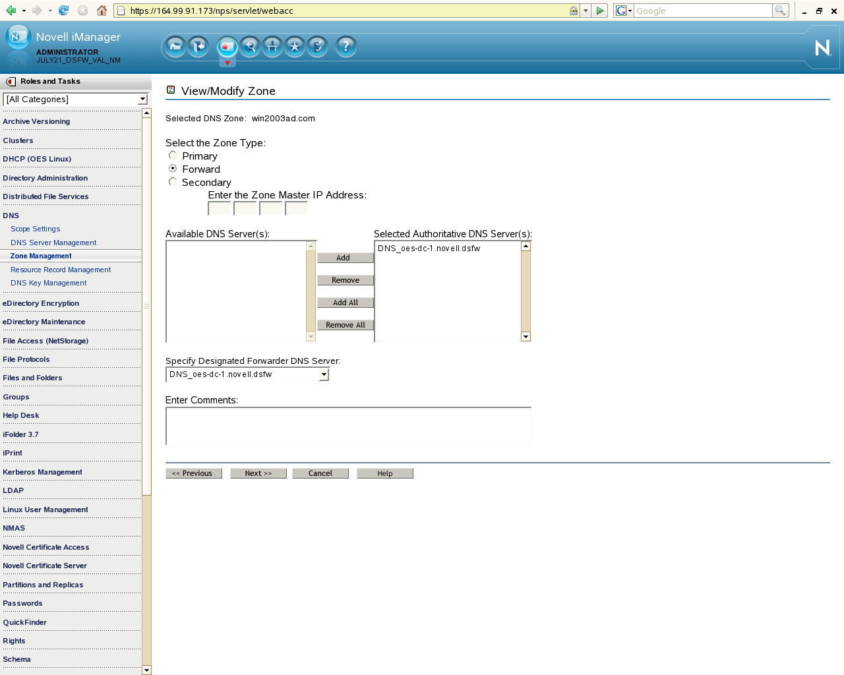844x675 pixels.
Task: Expand Novell Certificate Server role
Action: point(45,566)
